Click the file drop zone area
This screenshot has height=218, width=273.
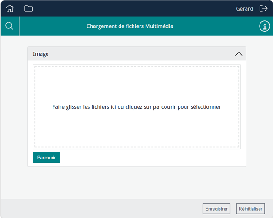point(137,106)
